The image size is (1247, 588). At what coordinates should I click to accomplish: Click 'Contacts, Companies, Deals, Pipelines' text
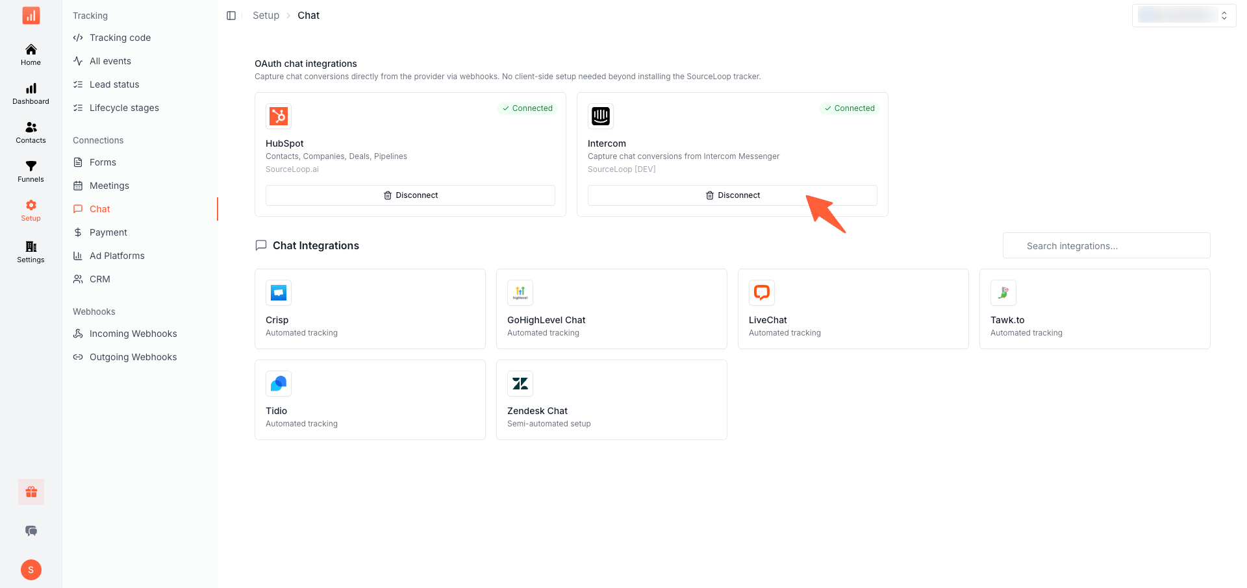pyautogui.click(x=336, y=156)
